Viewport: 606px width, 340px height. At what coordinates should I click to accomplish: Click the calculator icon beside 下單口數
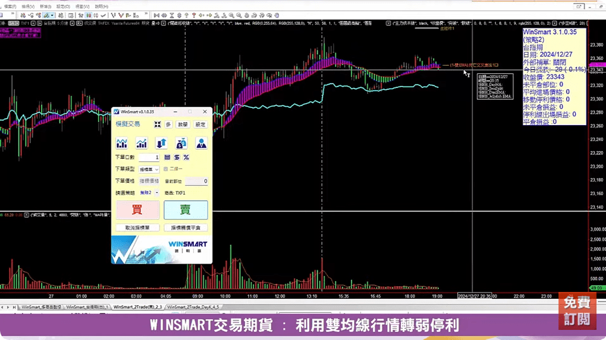tap(167, 157)
